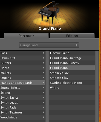Viewport: 101px width, 122px height.
Task: Expand the Strings row arrow
Action: coord(44,93)
